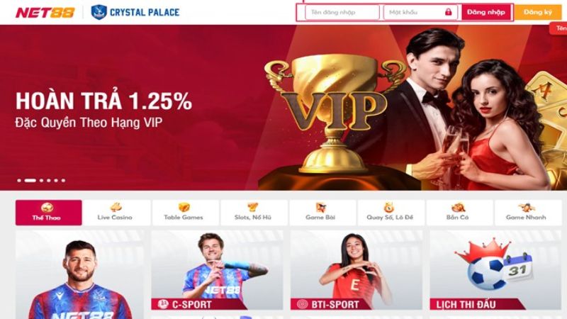Open the C-SPORT game tile
The image size is (567, 319).
[x=217, y=270]
